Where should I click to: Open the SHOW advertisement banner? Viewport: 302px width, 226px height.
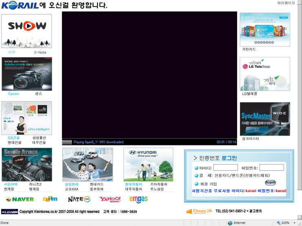27,31
